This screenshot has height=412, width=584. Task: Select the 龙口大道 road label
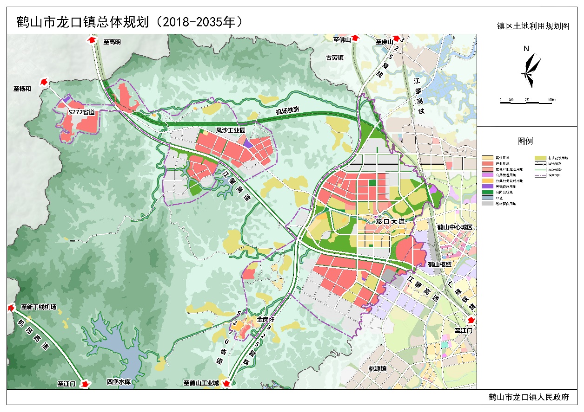391,222
